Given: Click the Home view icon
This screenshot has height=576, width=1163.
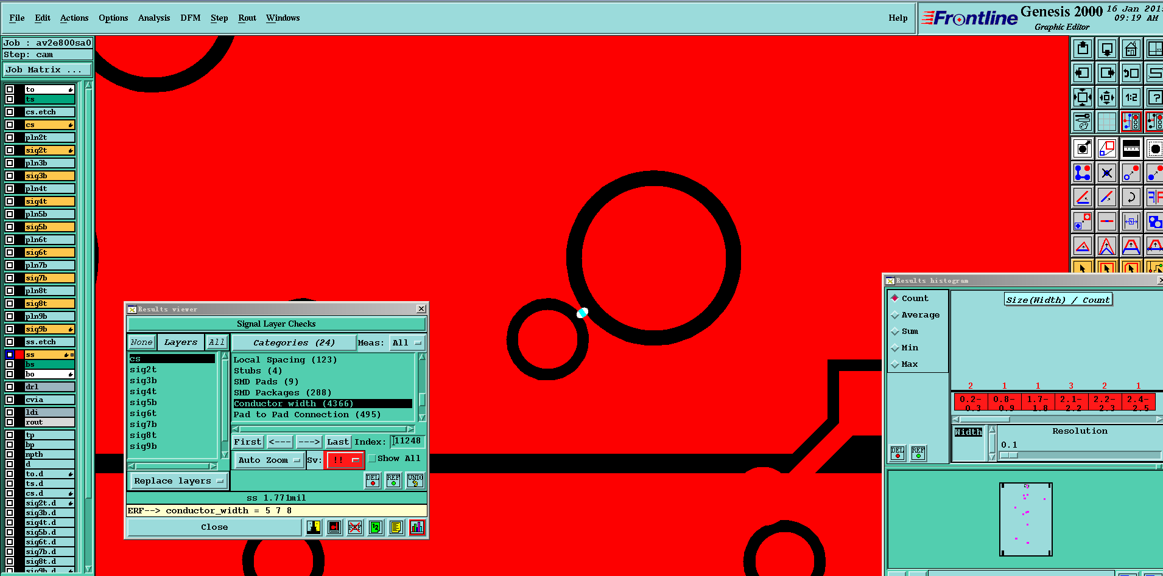Looking at the screenshot, I should (1131, 49).
